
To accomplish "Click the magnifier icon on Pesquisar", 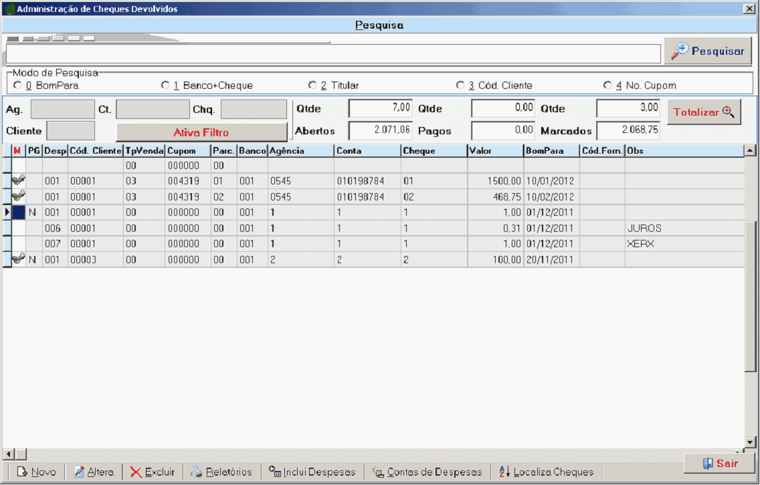I will point(680,51).
